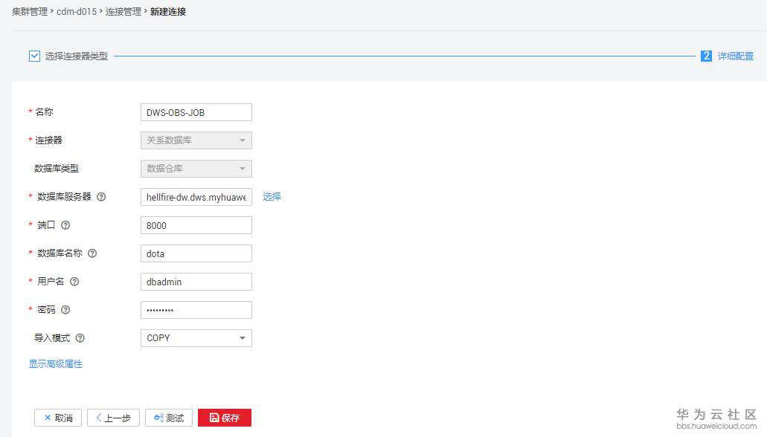
Task: Click help icon next to 端口
Action: (65, 225)
